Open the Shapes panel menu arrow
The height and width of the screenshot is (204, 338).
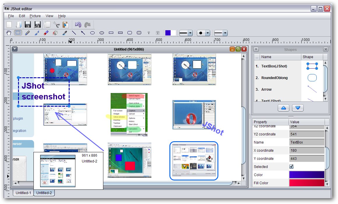click(x=256, y=49)
